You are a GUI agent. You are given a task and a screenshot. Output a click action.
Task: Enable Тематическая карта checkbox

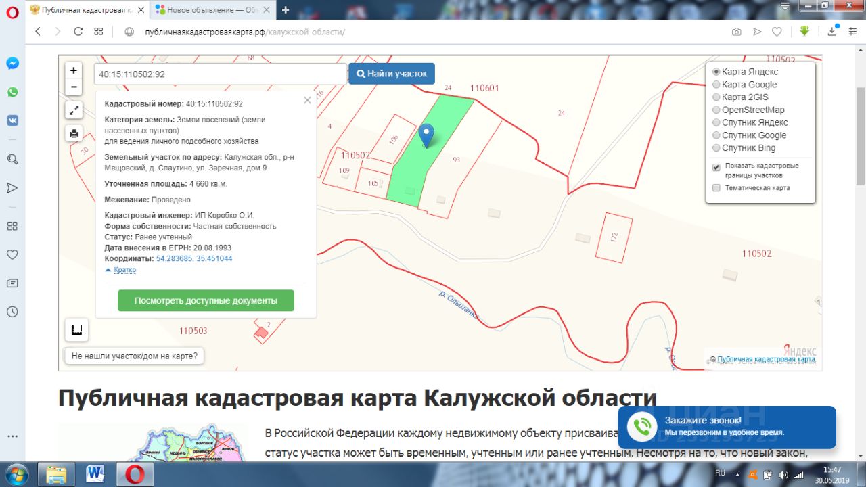point(716,188)
